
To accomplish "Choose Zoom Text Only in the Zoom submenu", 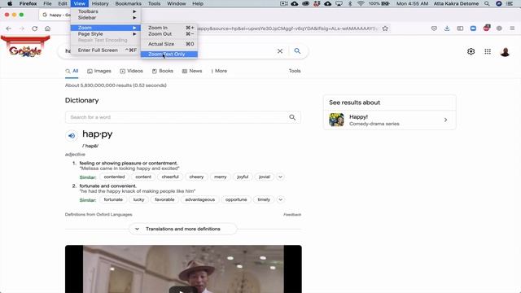I will pos(169,55).
